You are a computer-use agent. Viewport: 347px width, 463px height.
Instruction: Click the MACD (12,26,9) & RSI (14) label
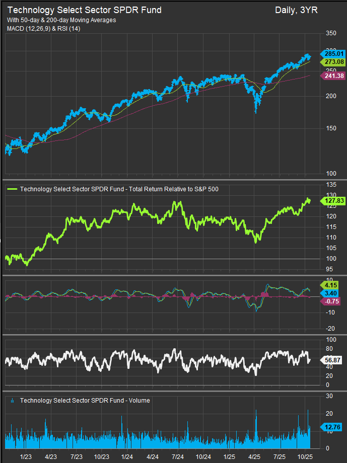click(x=43, y=29)
